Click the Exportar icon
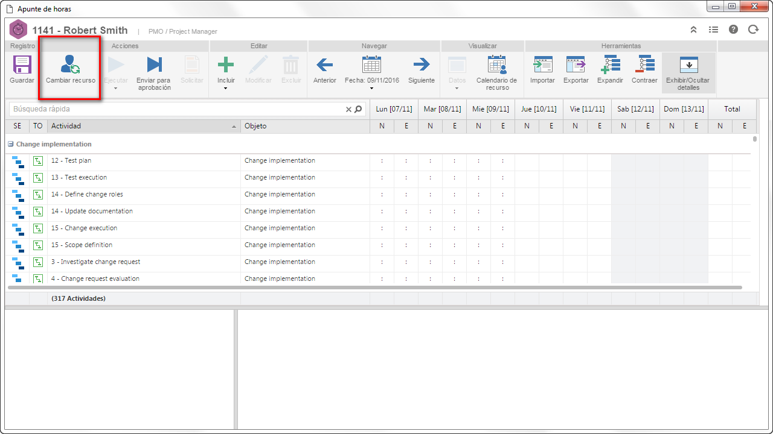Image resolution: width=773 pixels, height=434 pixels. click(x=576, y=64)
